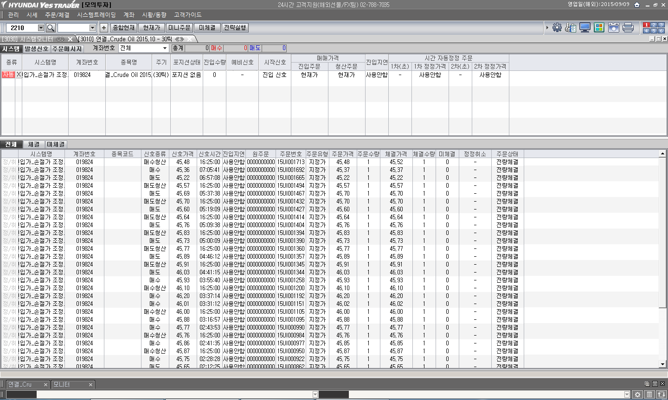The width and height of the screenshot is (668, 400).
Task: Click the home icon in title bar
Action: (637, 5)
